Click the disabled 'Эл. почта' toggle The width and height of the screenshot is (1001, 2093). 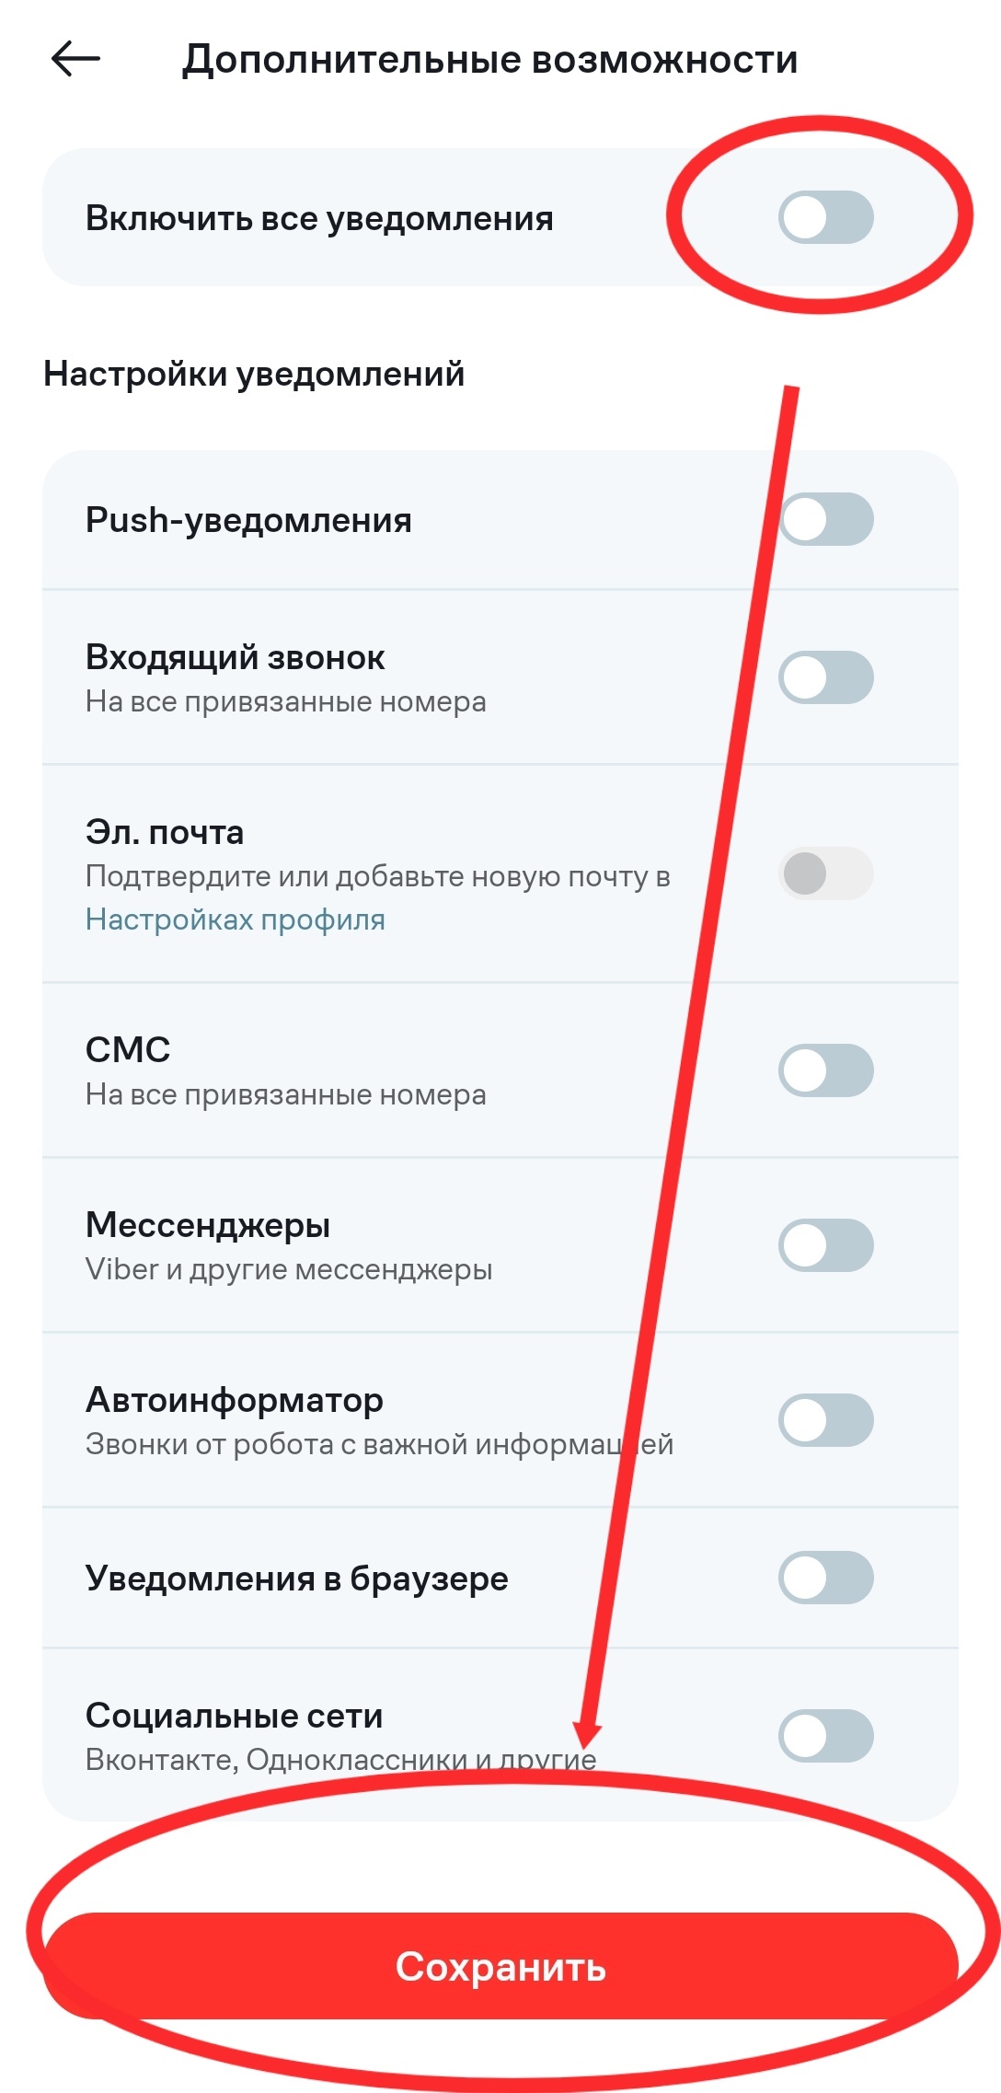(825, 873)
